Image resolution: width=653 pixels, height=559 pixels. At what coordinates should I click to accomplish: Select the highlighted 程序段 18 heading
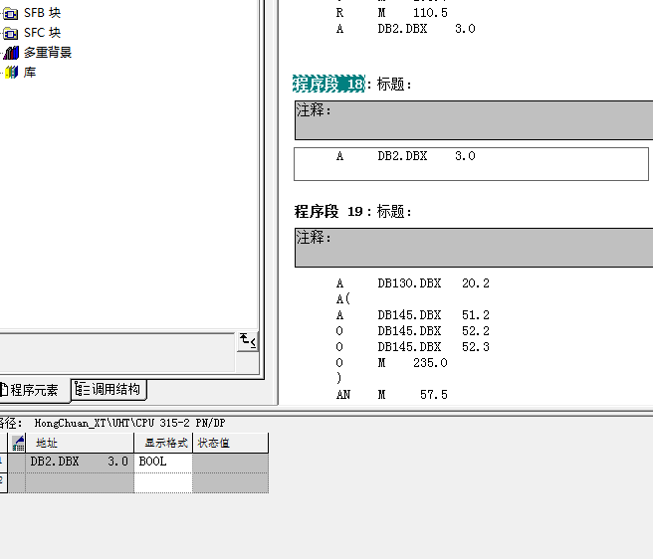point(328,85)
